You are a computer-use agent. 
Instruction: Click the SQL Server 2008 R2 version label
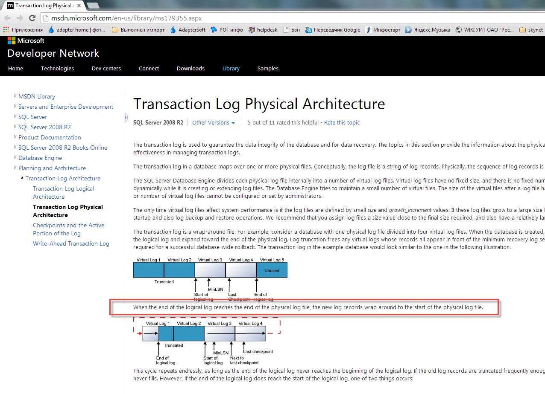(158, 122)
